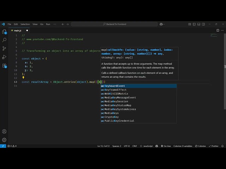Open the Run menu
The height and width of the screenshot is (169, 226).
(48, 24)
